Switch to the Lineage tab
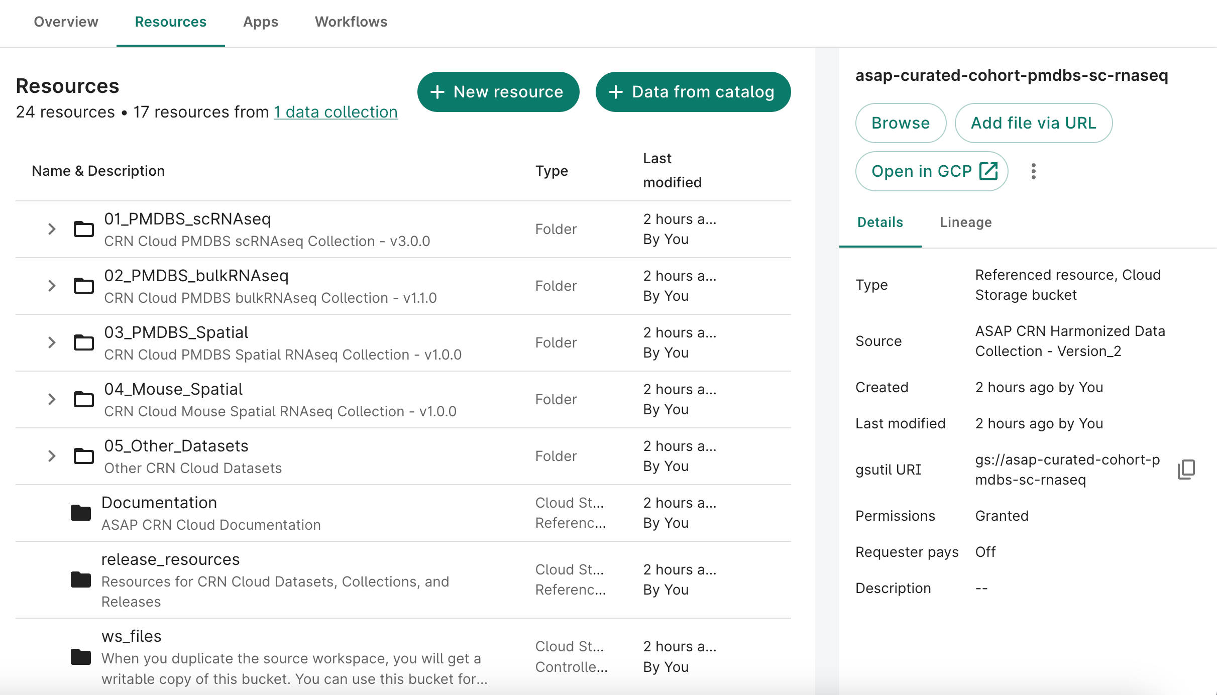1217x695 pixels. 965,221
